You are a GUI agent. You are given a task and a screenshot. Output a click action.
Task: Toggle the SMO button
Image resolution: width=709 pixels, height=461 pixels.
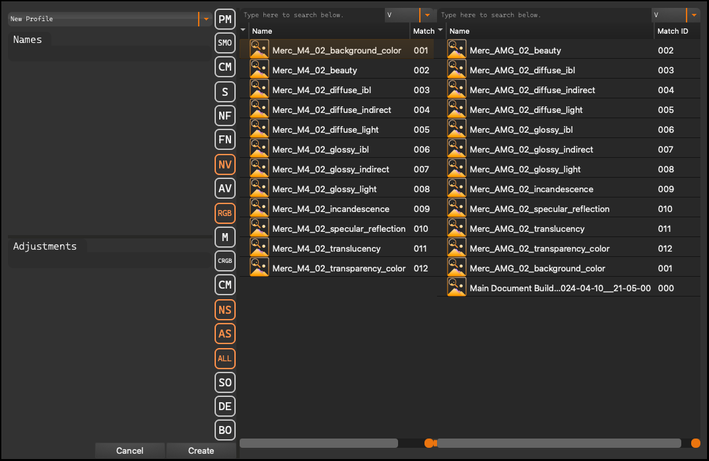(224, 43)
